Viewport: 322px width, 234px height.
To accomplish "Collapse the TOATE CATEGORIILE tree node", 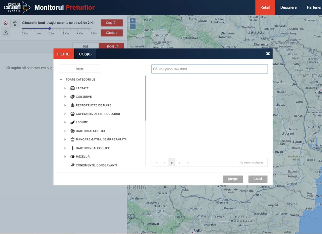I will tap(61, 80).
